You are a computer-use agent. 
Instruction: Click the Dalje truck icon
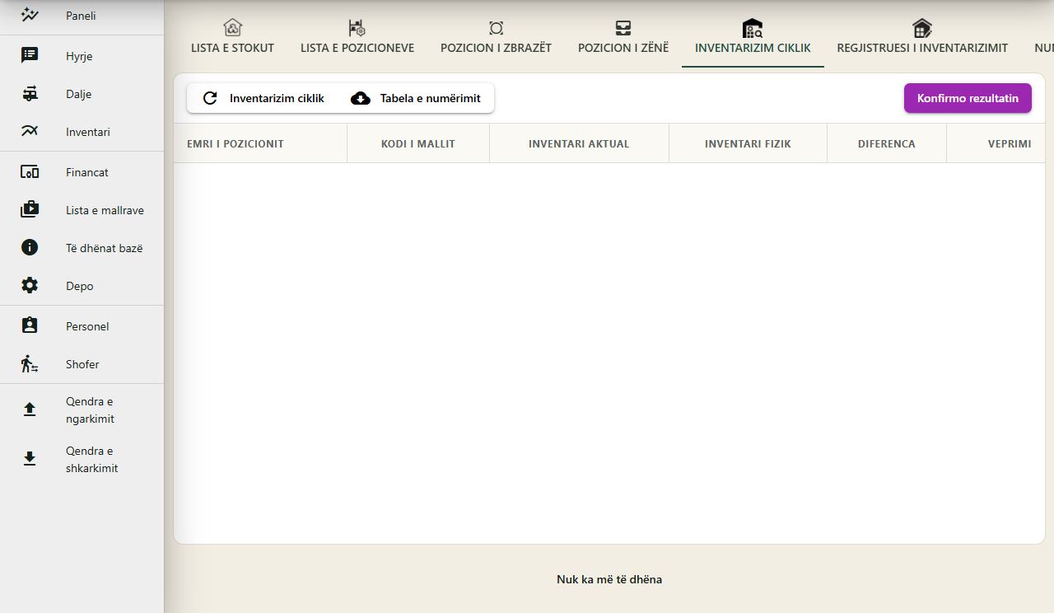tap(30, 94)
